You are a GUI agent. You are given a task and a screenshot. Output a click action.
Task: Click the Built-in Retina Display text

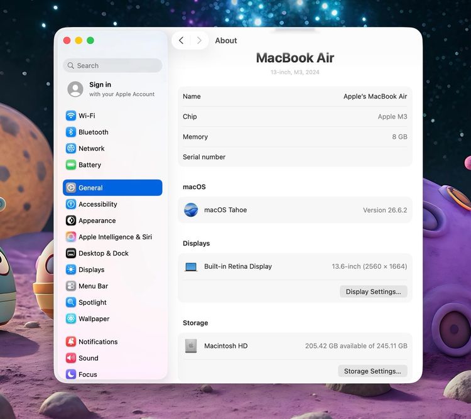click(x=238, y=266)
